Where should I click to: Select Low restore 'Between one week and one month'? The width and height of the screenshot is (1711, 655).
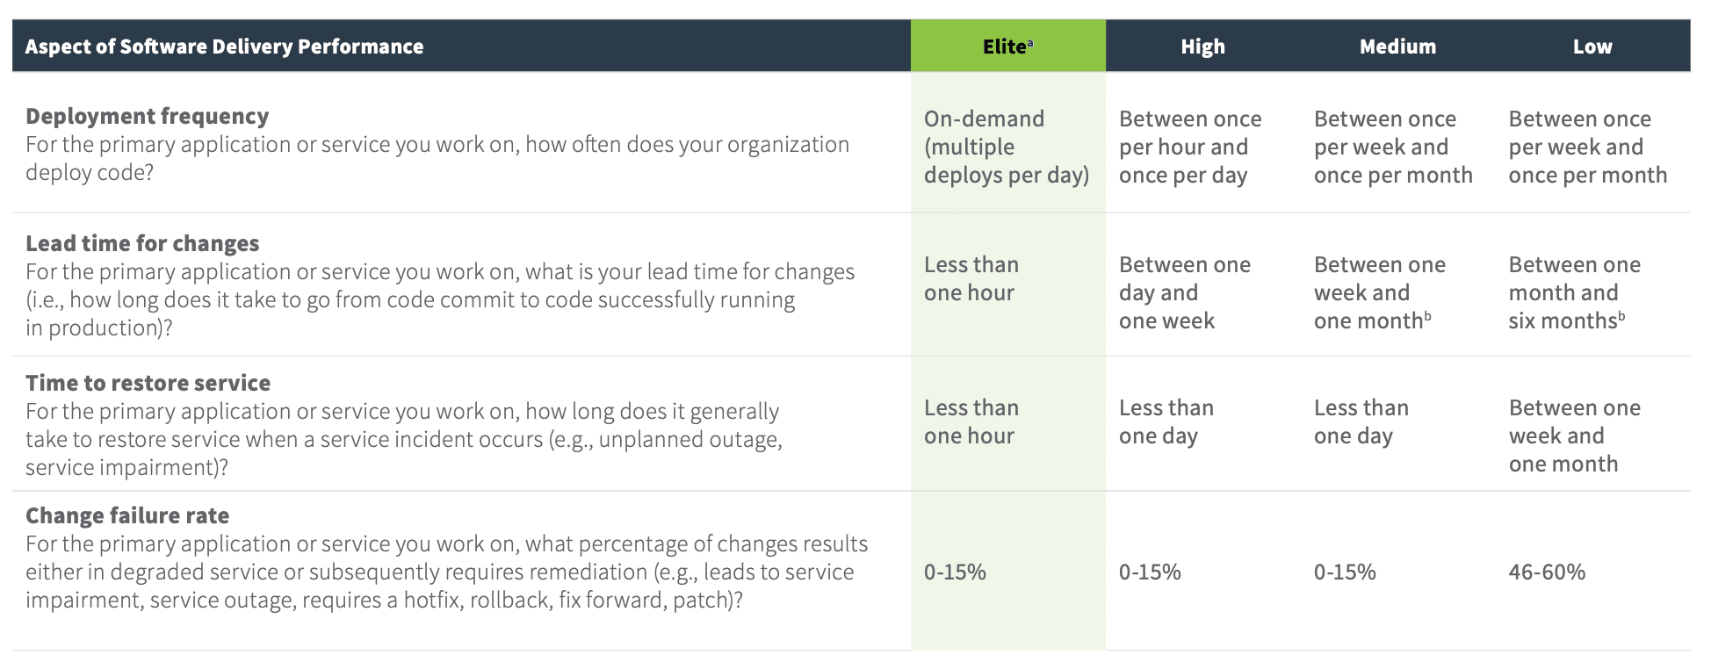pos(1574,435)
